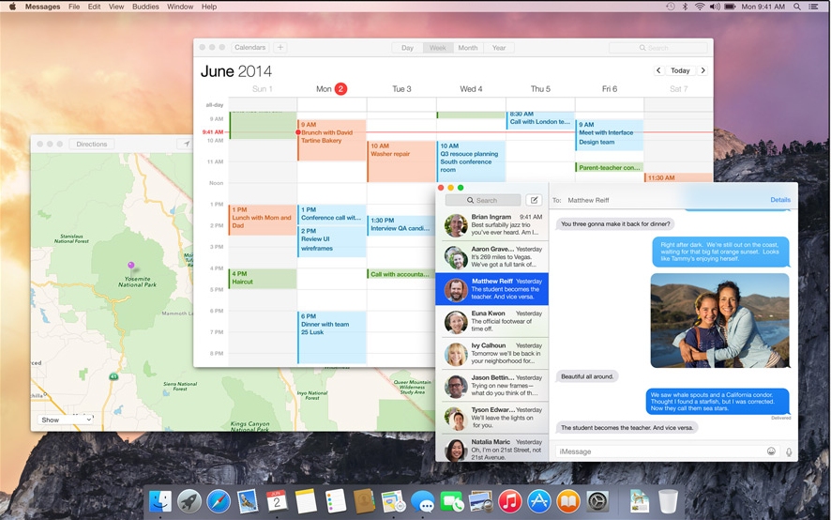Screen dimensions: 831x520
Task: Click the Today button in Calendar
Action: click(x=680, y=70)
